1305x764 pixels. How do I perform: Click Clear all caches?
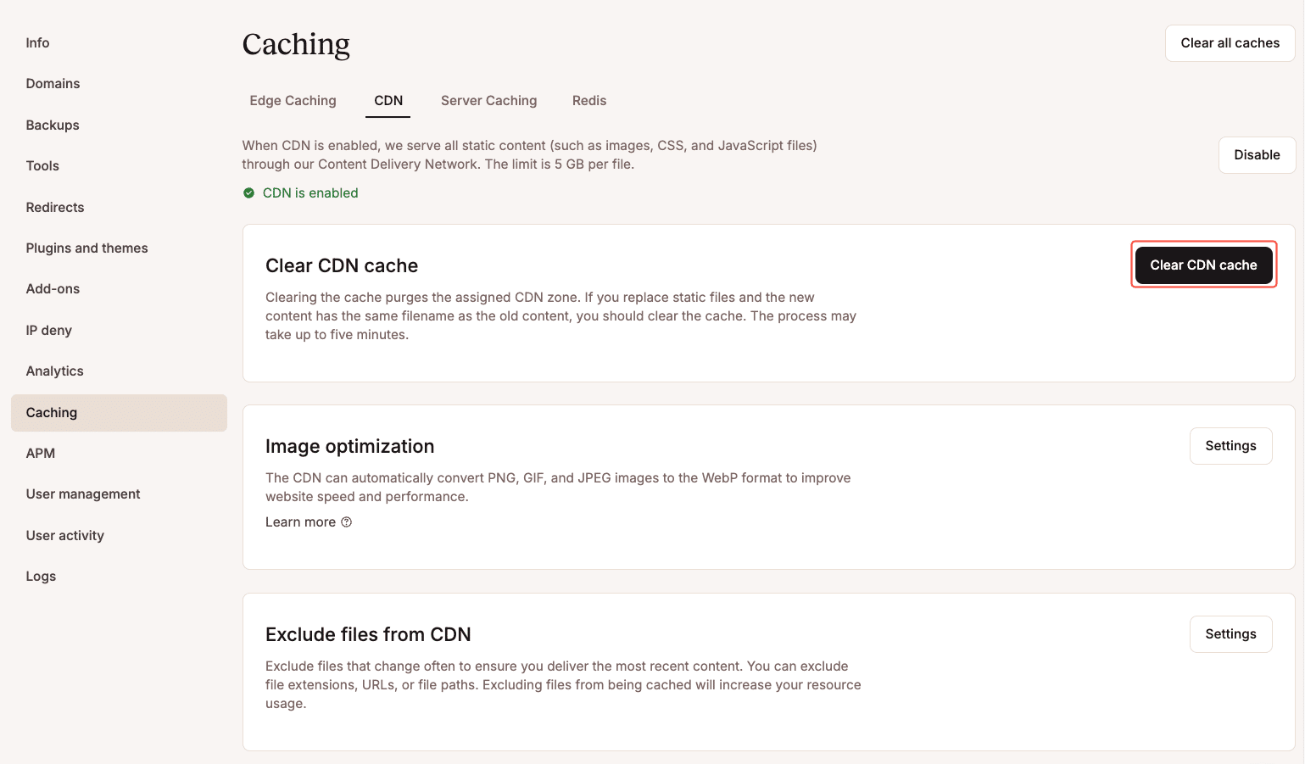pyautogui.click(x=1230, y=42)
